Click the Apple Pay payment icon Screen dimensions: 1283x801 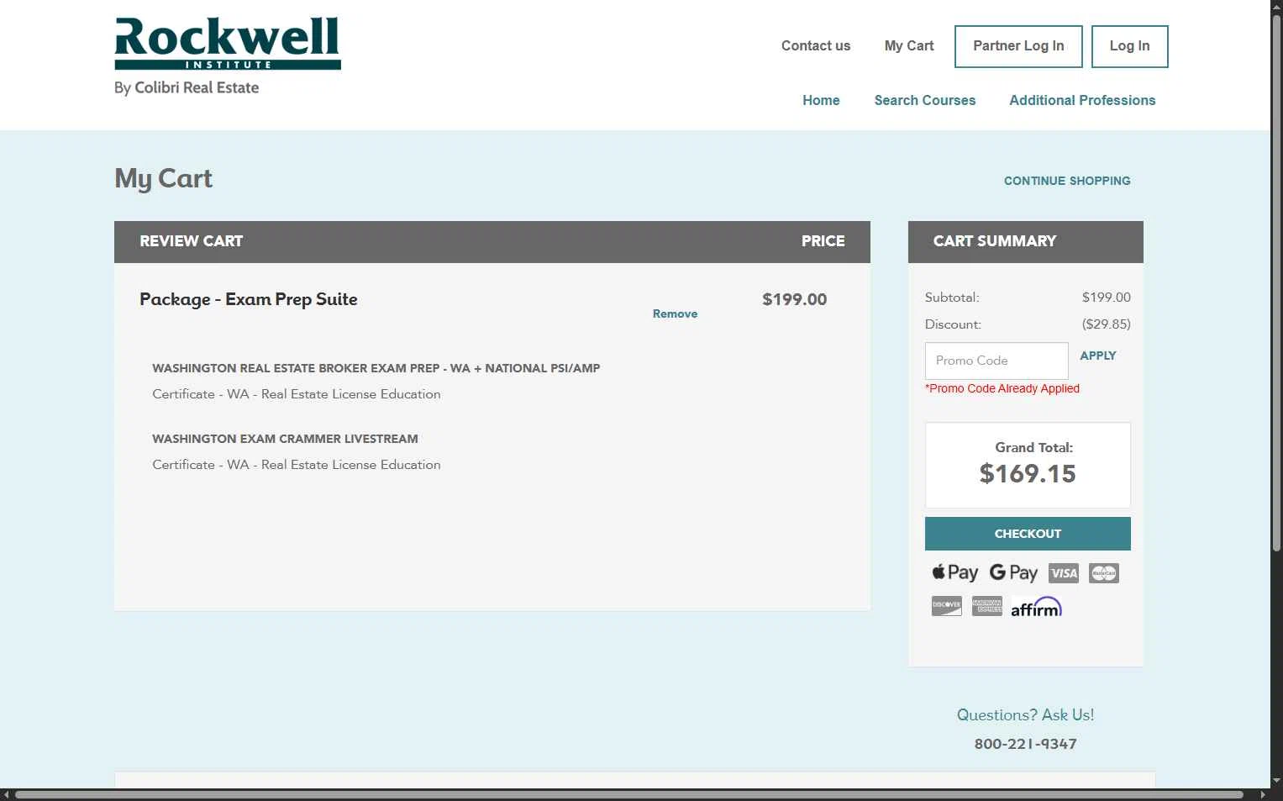point(954,572)
